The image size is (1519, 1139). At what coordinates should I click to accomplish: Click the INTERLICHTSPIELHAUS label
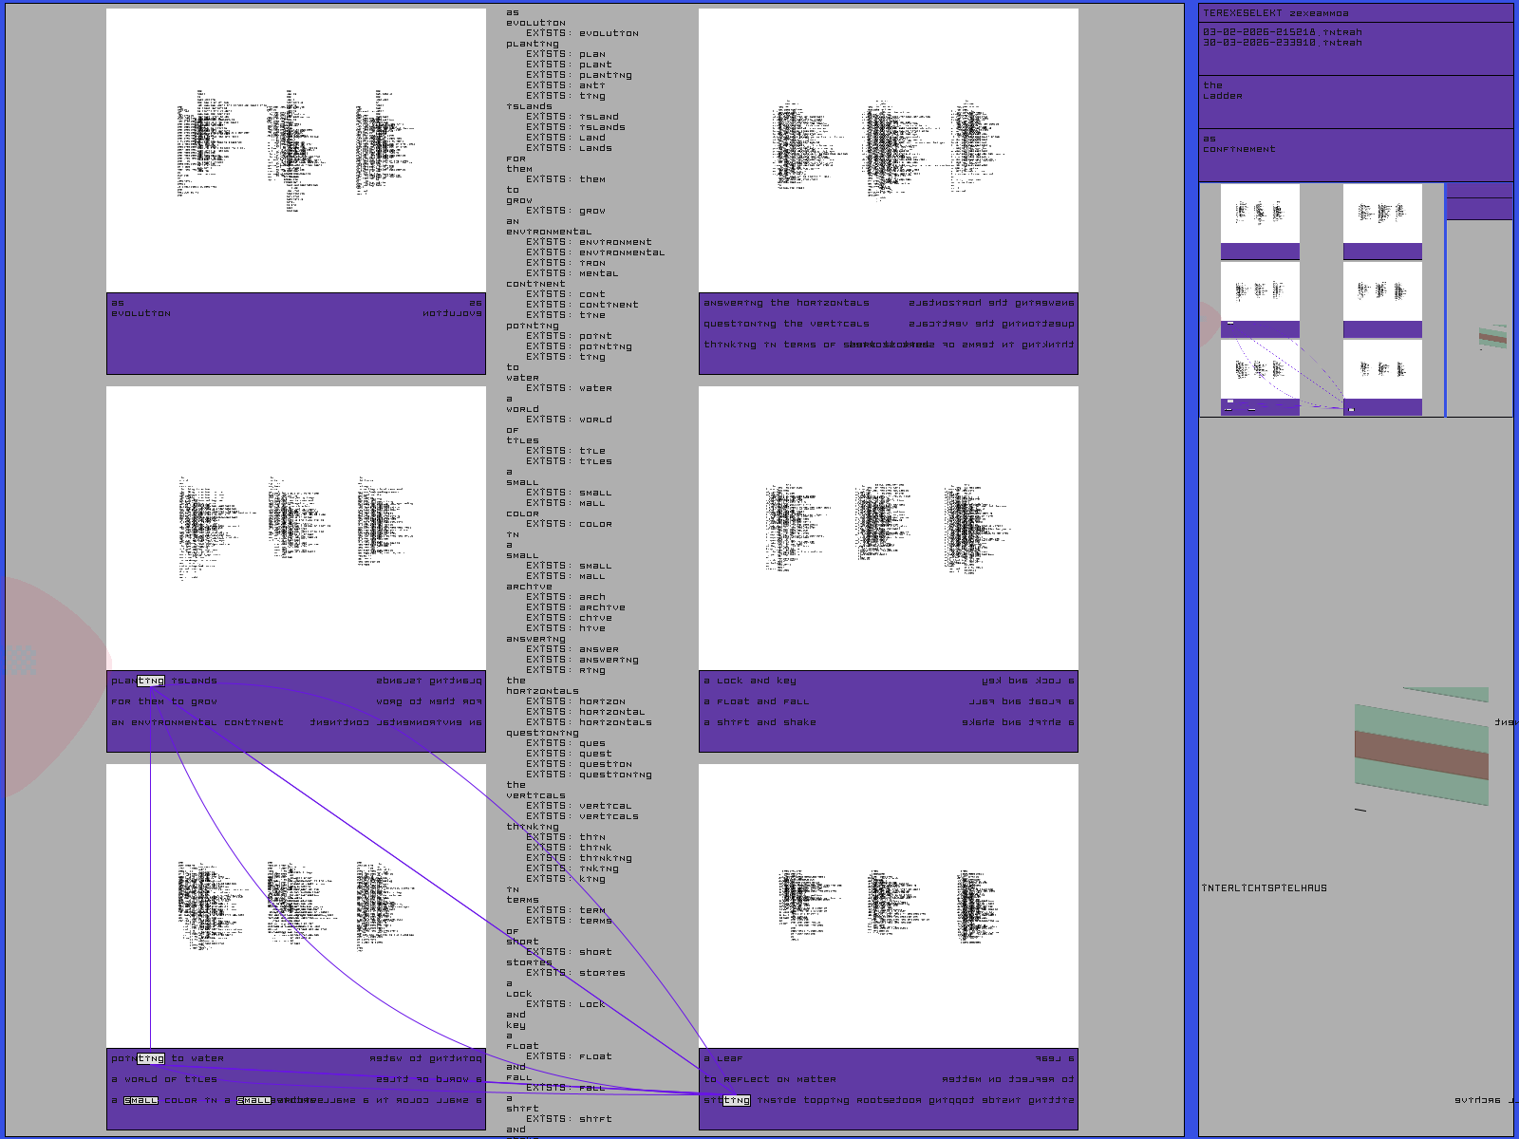pos(1265,888)
